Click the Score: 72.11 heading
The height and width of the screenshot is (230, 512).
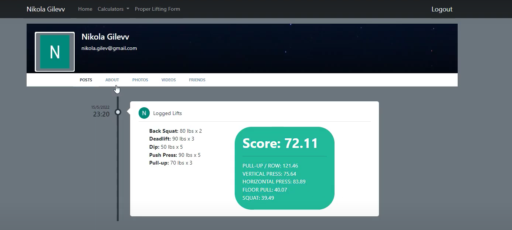[280, 143]
